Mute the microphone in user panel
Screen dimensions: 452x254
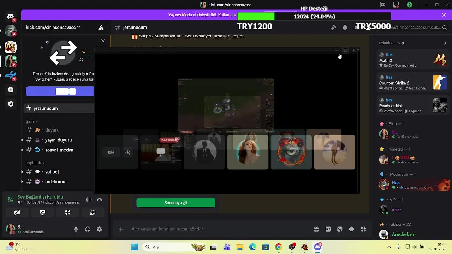click(x=76, y=229)
